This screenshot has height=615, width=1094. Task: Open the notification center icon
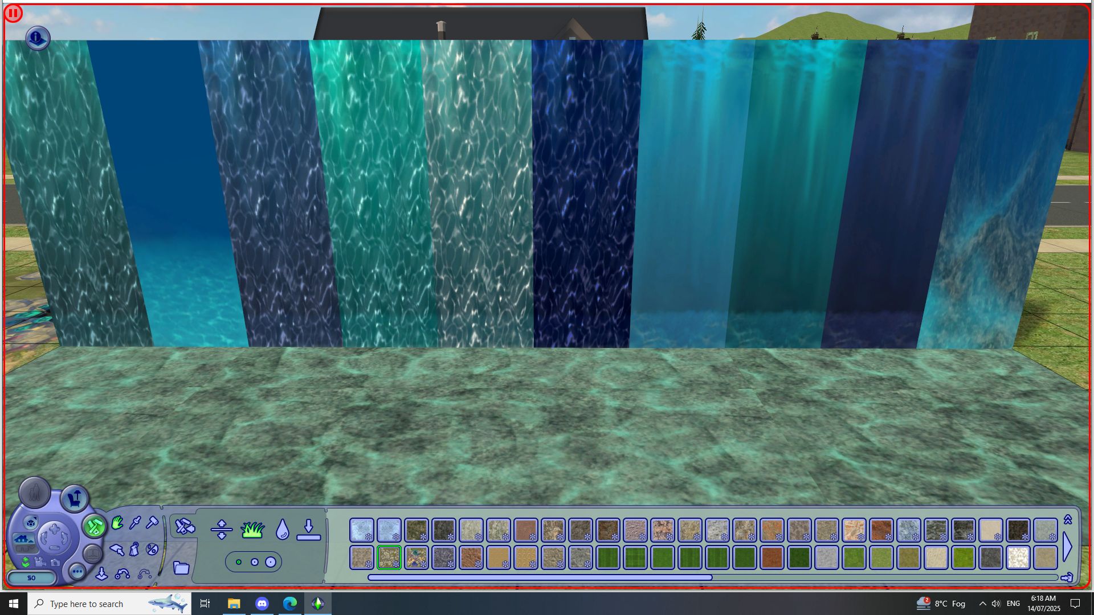pyautogui.click(x=1075, y=604)
